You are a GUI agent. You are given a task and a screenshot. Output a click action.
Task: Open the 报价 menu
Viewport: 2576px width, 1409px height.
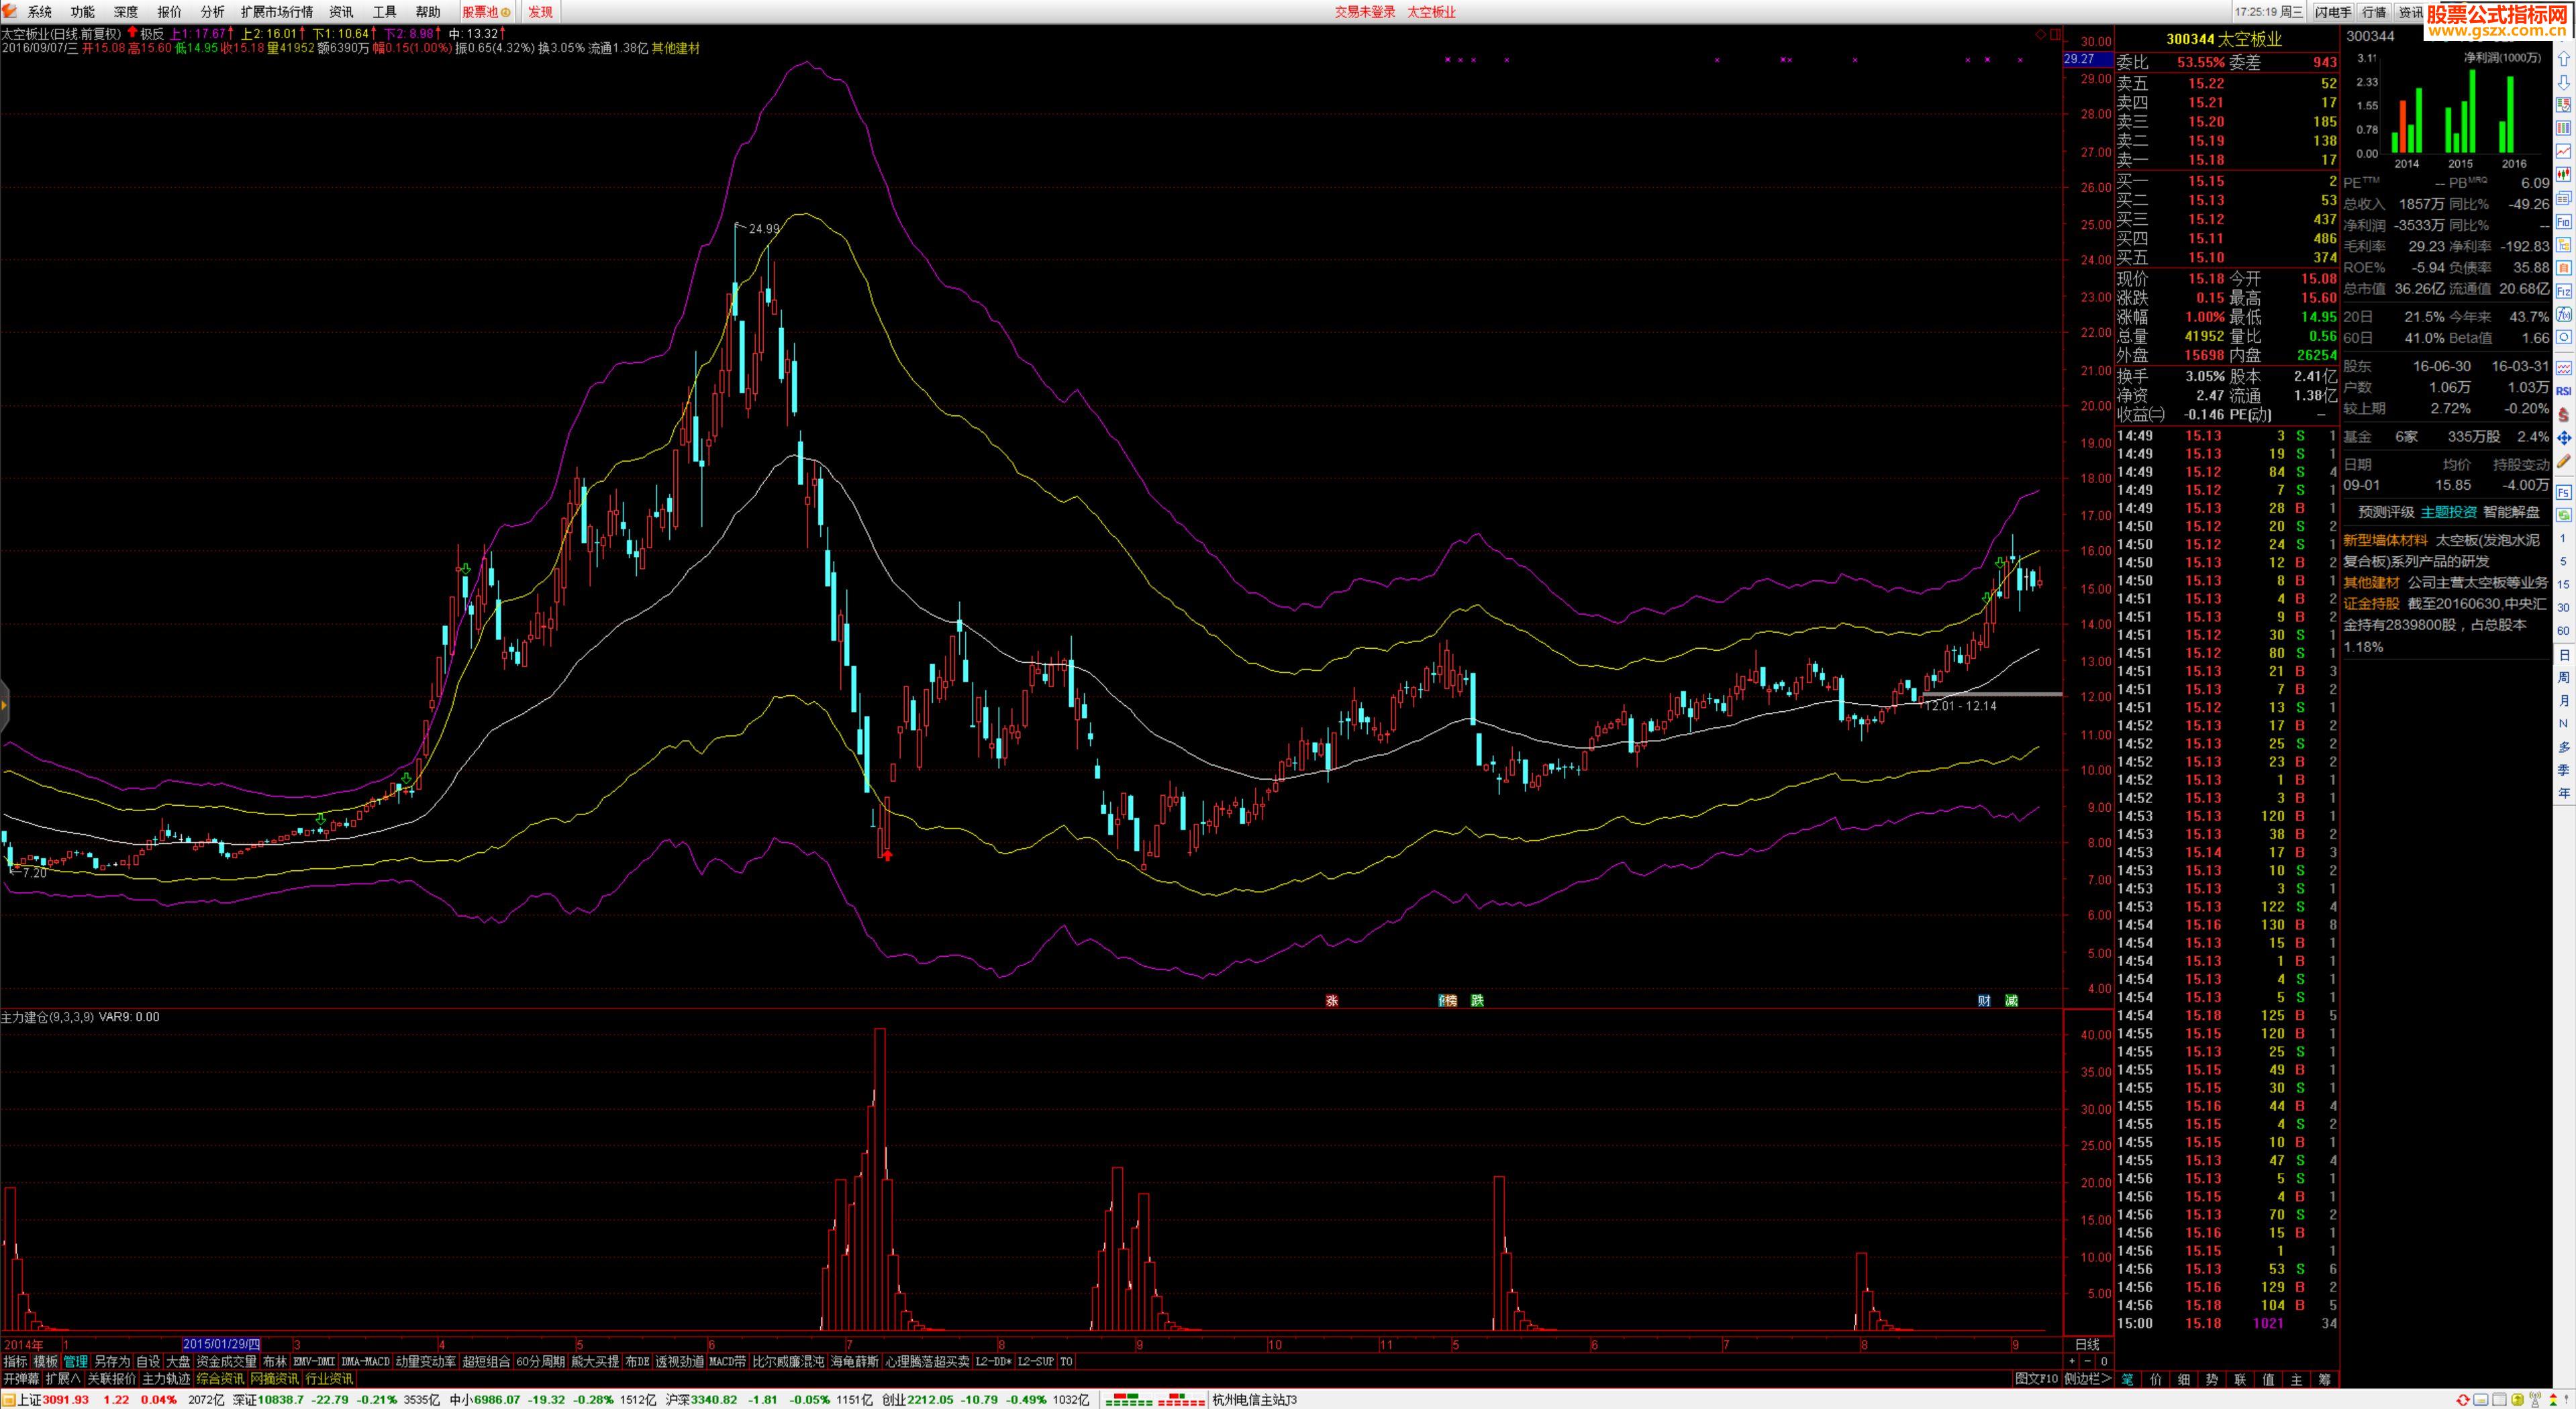170,12
